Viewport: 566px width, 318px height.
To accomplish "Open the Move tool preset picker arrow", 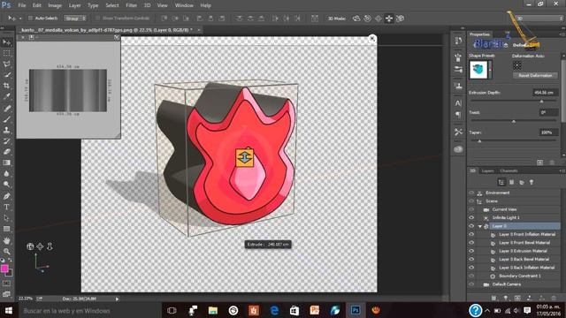I will click(x=20, y=19).
